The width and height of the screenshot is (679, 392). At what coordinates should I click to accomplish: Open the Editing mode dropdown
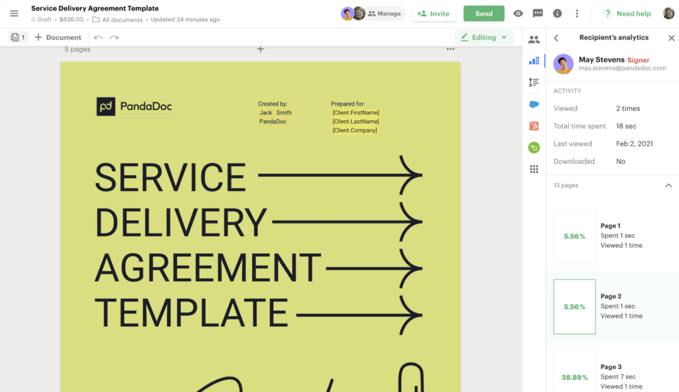[x=483, y=37]
